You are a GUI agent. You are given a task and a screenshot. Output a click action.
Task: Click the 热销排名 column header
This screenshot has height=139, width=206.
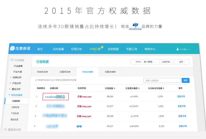[x=41, y=88]
